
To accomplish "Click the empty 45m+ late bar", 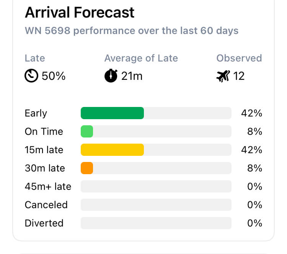I will pos(156,186).
